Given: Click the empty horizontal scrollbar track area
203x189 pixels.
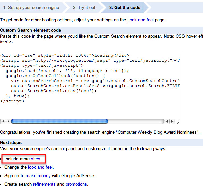Looking at the screenshot, I should [x=136, y=121].
